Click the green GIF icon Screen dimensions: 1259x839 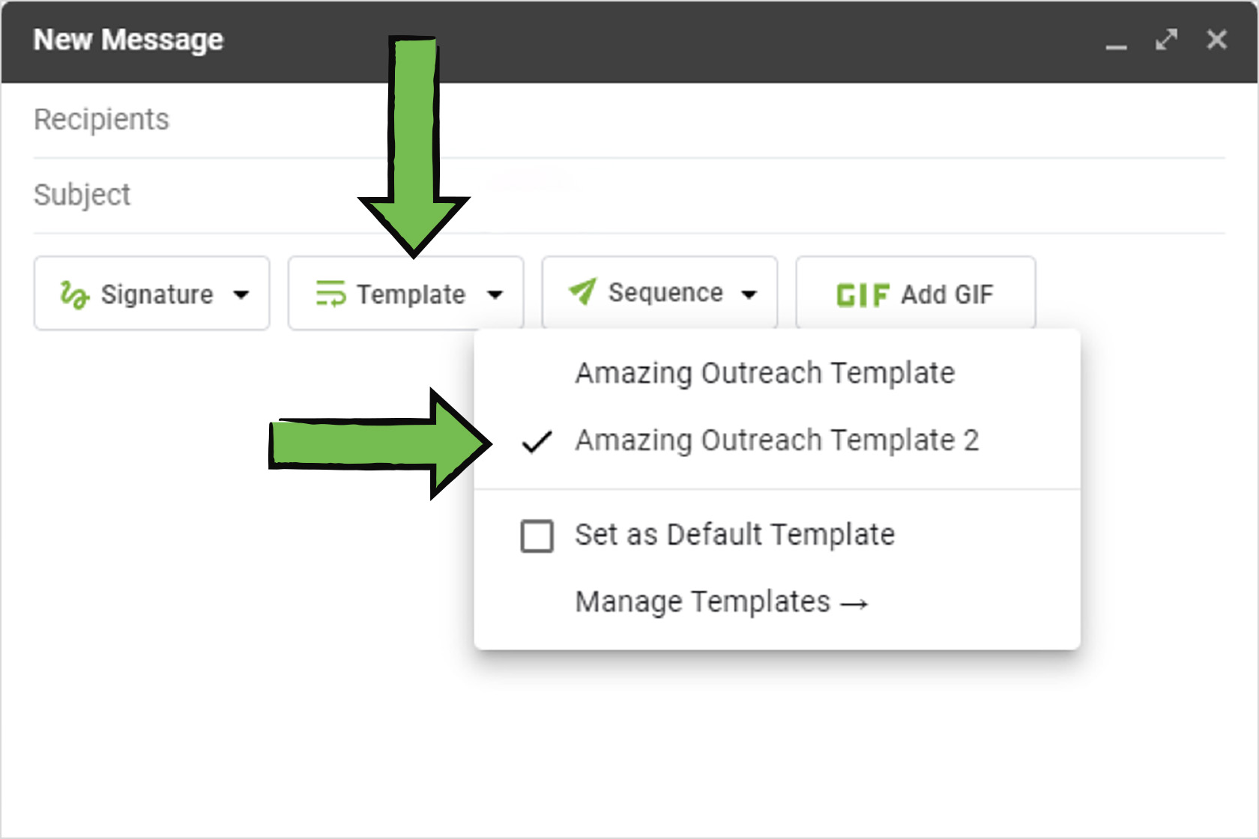[x=862, y=295]
